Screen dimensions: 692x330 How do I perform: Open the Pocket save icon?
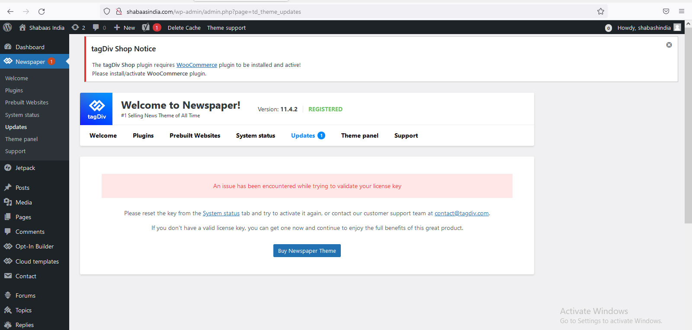[x=666, y=12]
